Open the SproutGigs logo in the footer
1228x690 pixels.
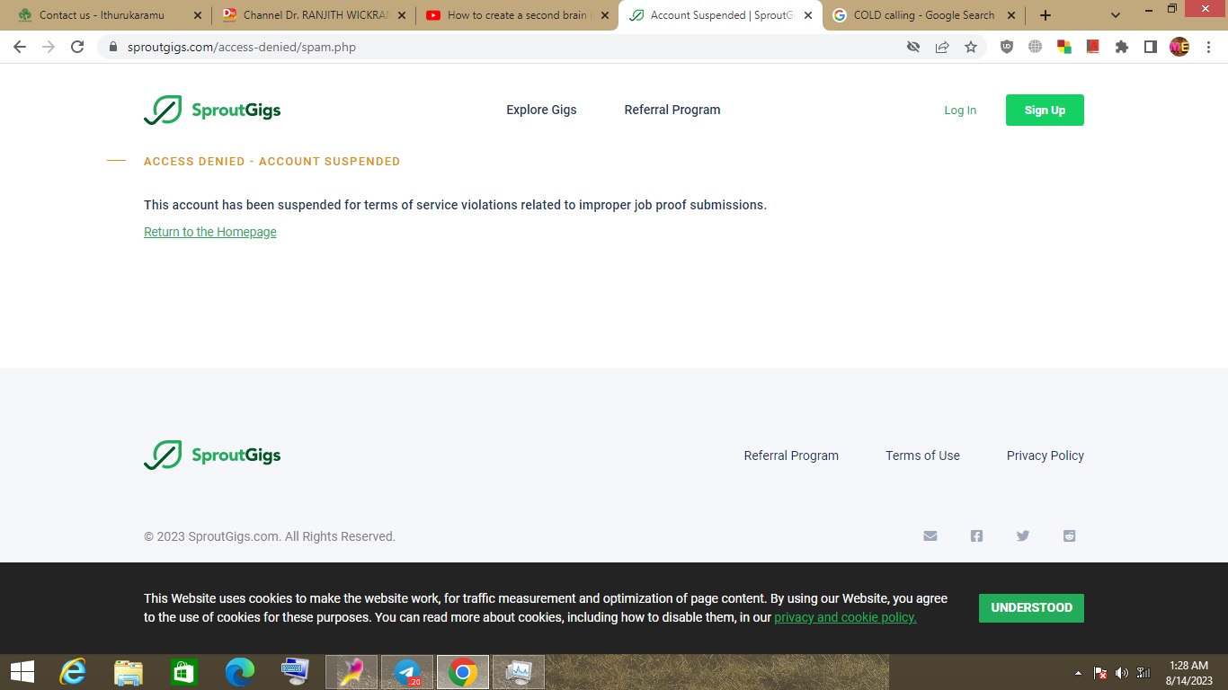click(x=212, y=455)
